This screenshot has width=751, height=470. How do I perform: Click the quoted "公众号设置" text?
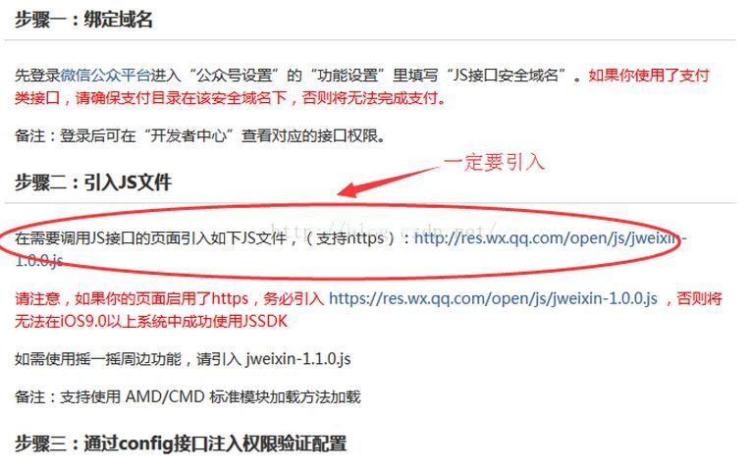pos(235,76)
